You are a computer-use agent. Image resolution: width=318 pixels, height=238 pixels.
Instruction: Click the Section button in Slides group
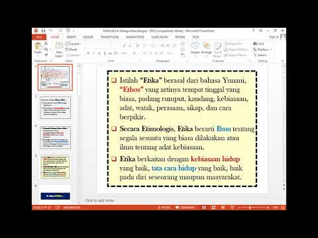click(x=73, y=55)
